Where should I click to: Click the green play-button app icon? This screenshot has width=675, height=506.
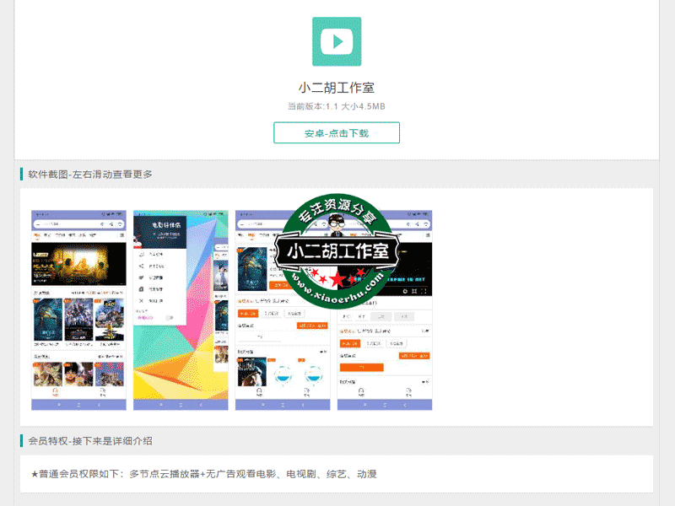coord(337,40)
